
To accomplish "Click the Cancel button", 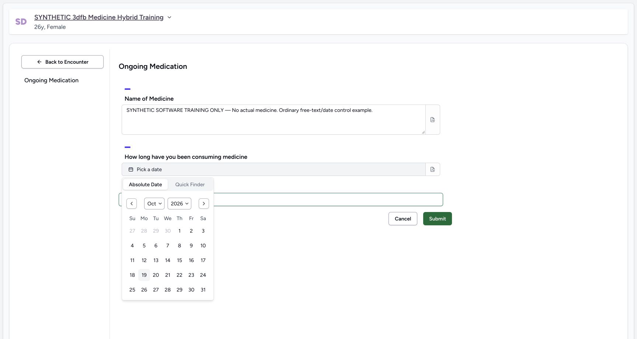I will (403, 219).
